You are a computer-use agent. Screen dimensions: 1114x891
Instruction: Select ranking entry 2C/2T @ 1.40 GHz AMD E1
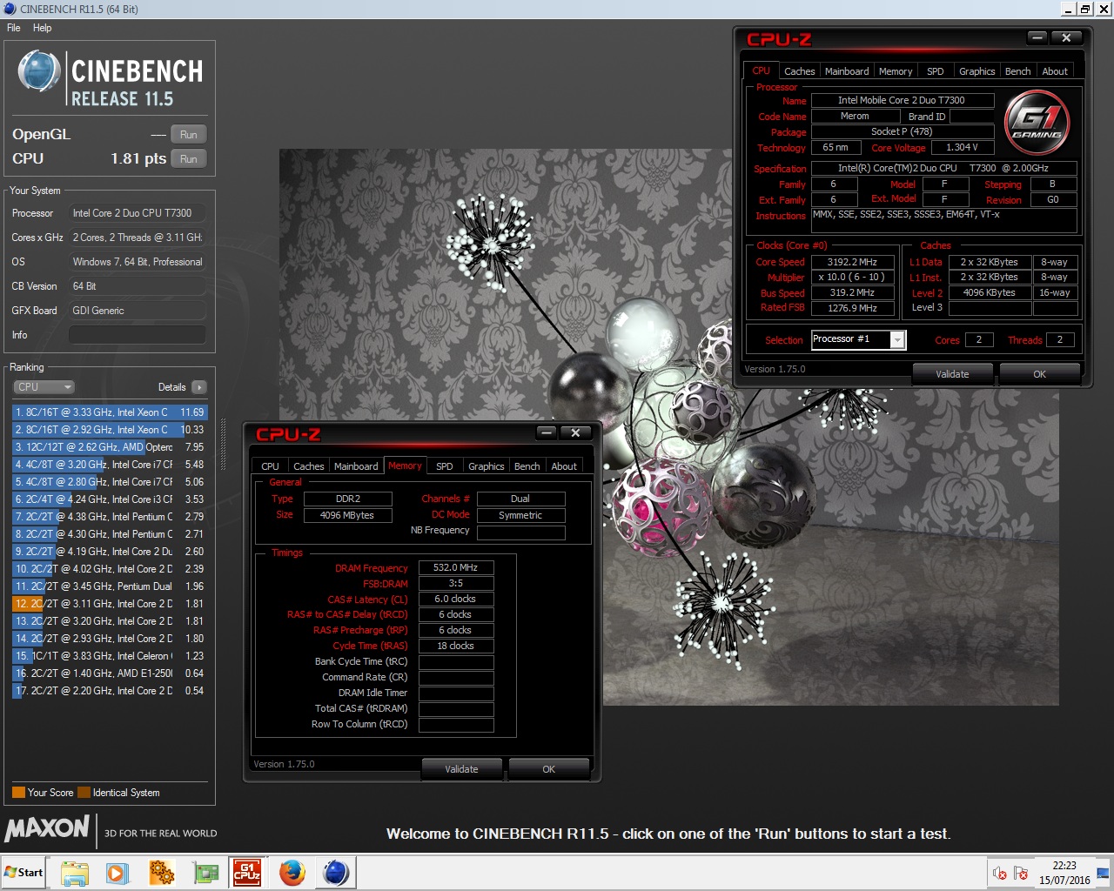coord(110,673)
